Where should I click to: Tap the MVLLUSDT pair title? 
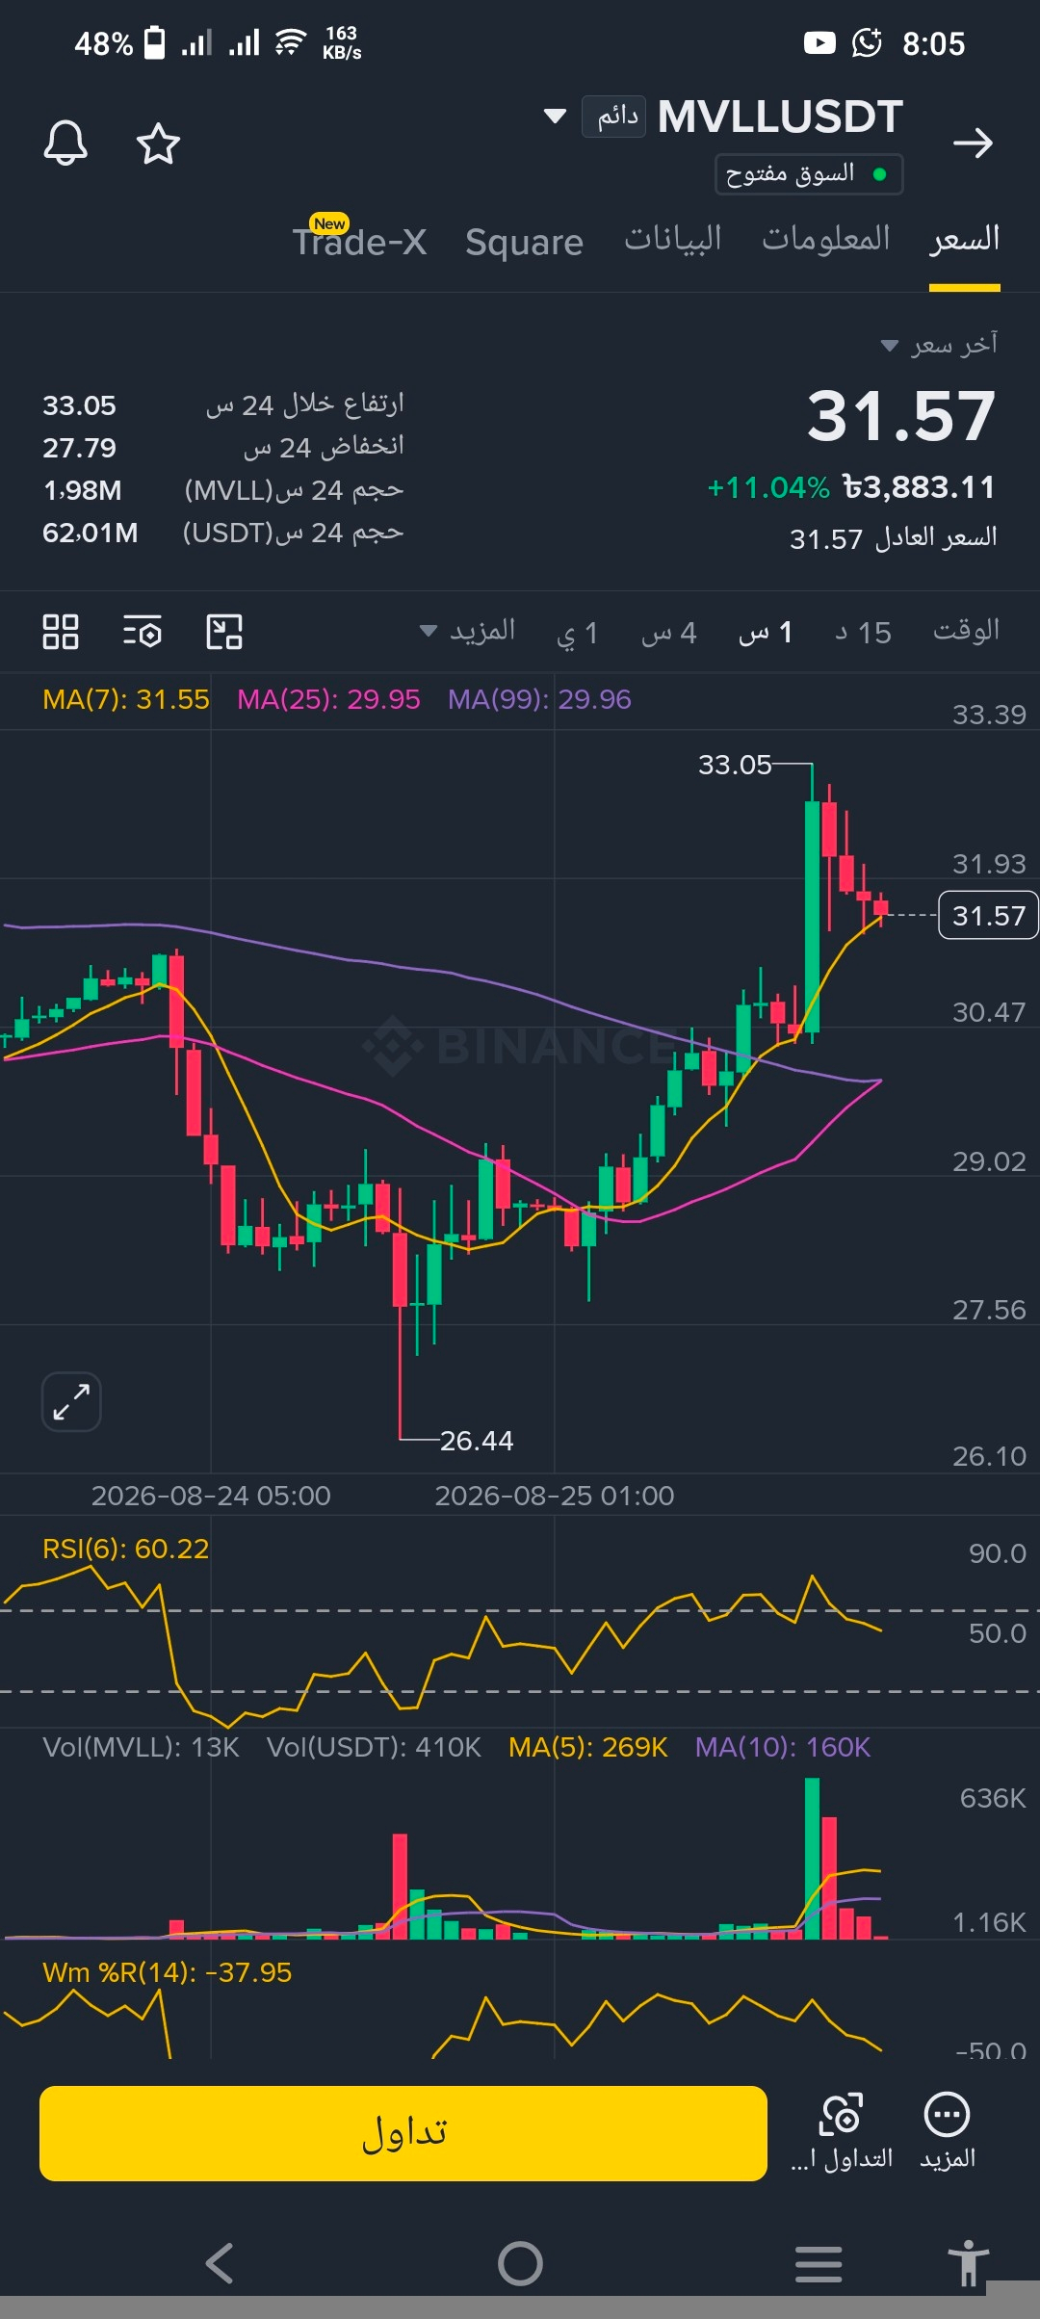pos(780,117)
